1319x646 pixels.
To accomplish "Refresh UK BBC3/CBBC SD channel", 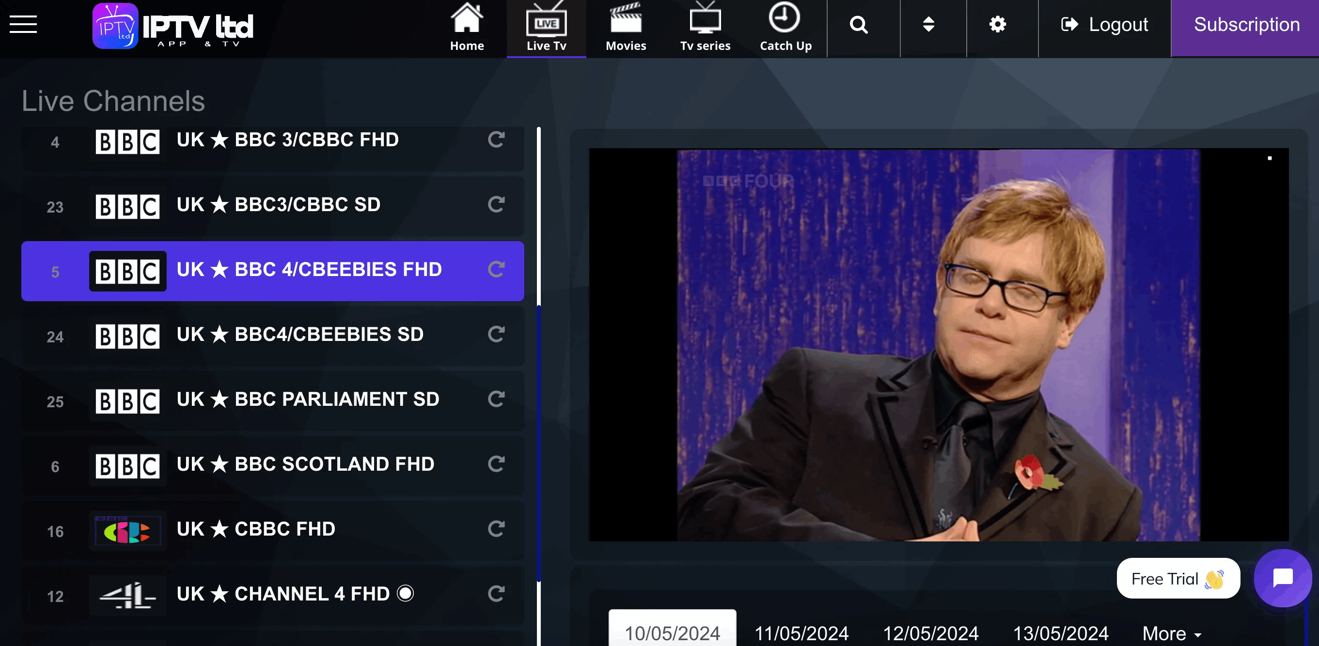I will click(496, 205).
